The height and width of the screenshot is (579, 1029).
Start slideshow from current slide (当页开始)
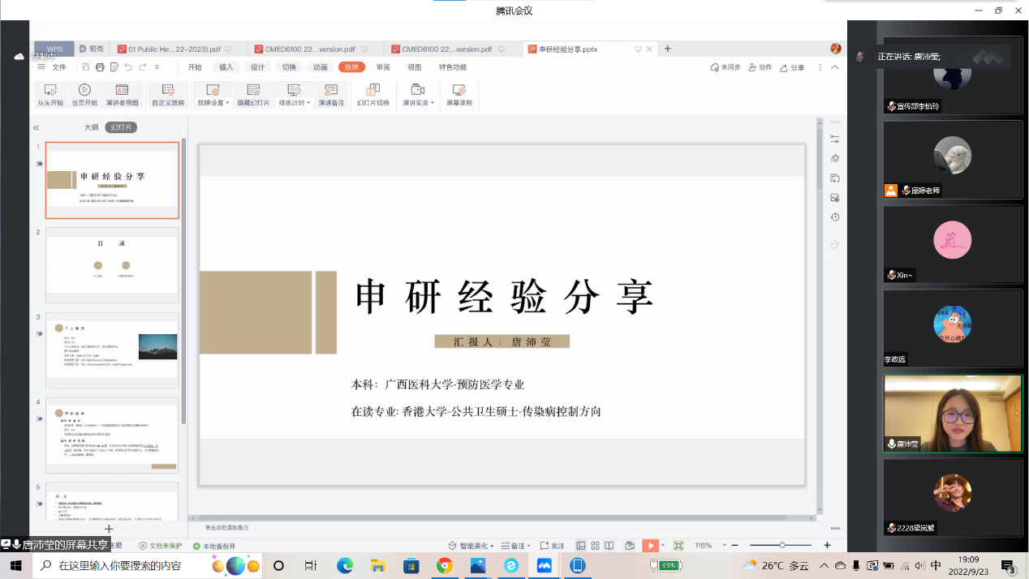point(84,95)
